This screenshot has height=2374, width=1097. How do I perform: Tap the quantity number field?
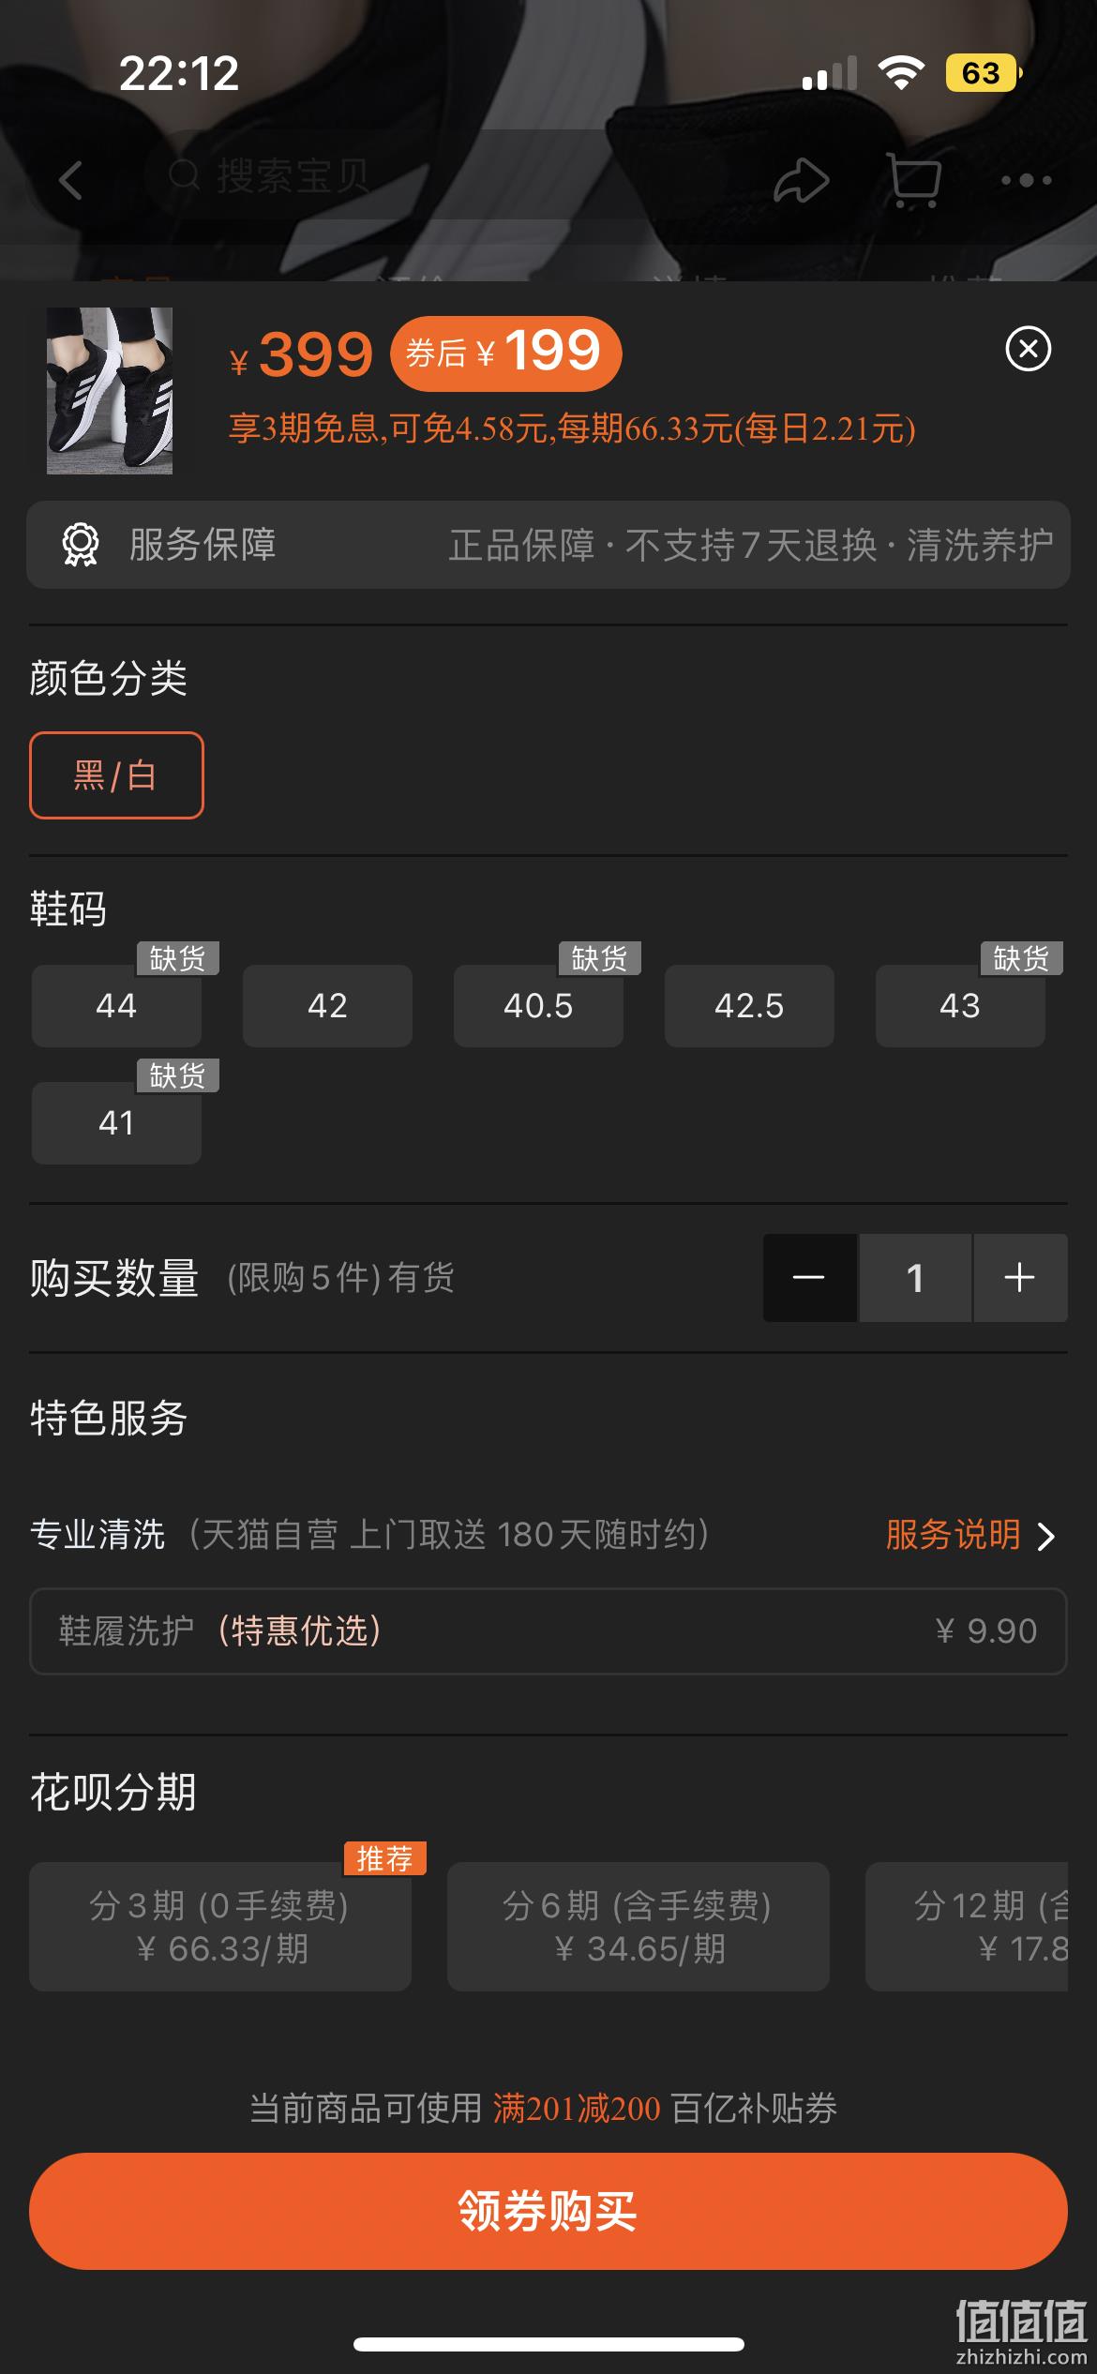coord(915,1278)
